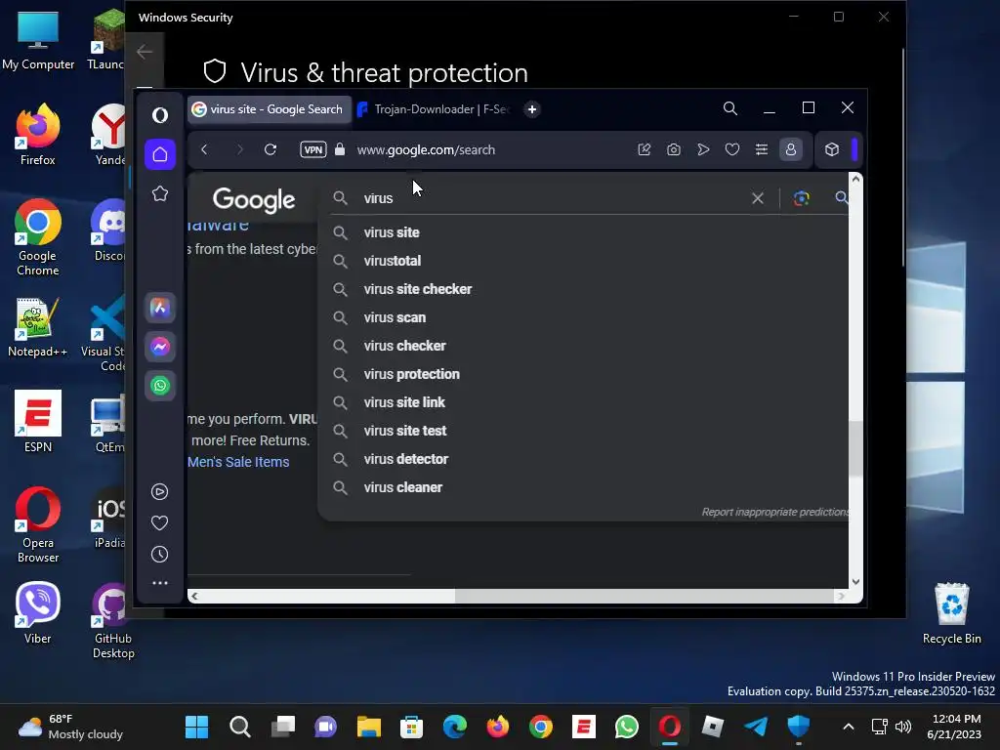Screen dimensions: 1000x750
Task: Switch to the Trojan-Downloader F-Secure tab
Action: [437, 109]
